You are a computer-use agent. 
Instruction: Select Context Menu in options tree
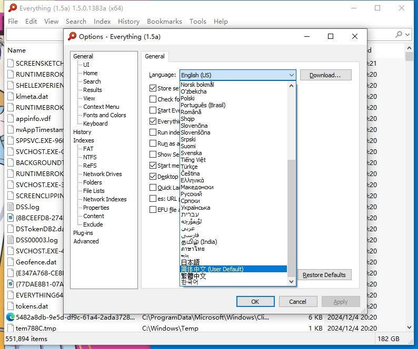pos(101,107)
